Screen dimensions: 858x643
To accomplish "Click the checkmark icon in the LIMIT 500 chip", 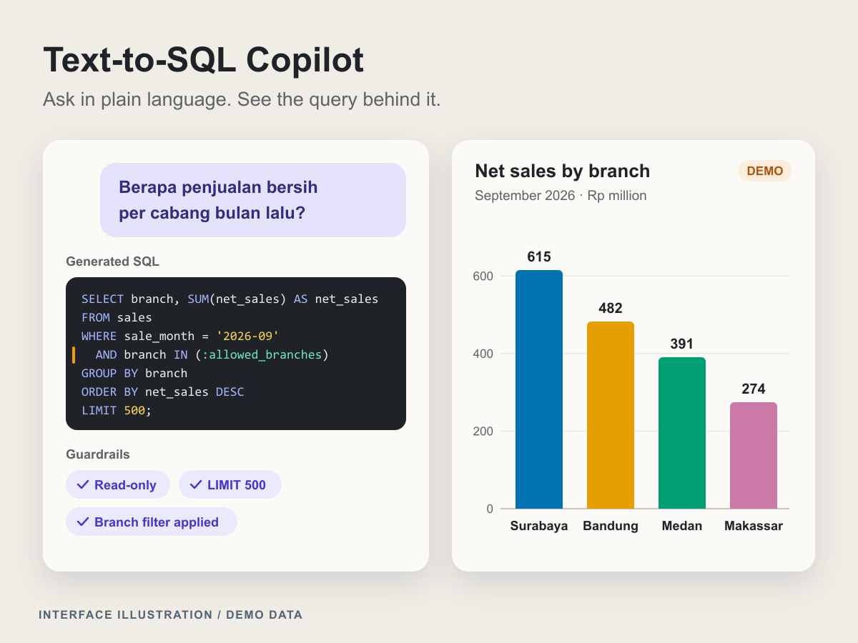I will [x=195, y=485].
